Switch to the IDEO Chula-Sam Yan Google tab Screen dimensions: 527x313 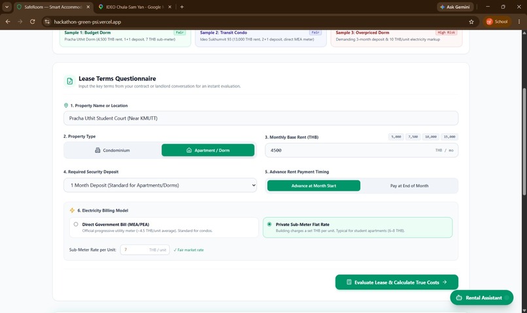tap(134, 7)
